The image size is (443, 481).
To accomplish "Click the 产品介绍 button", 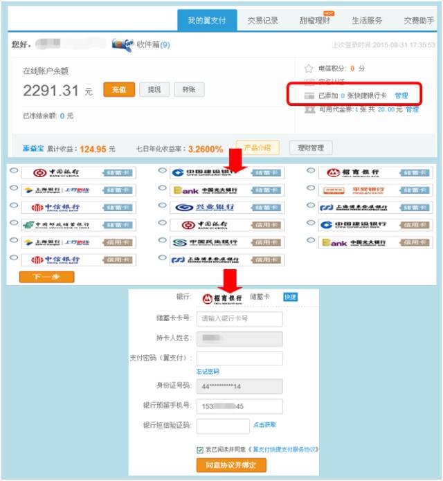I will [x=257, y=148].
